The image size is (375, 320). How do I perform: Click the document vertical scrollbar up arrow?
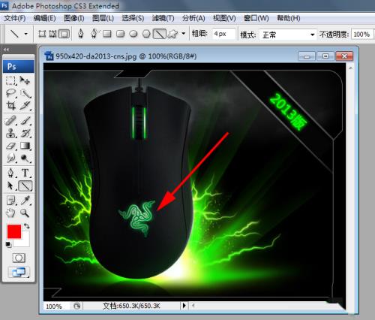(350, 68)
